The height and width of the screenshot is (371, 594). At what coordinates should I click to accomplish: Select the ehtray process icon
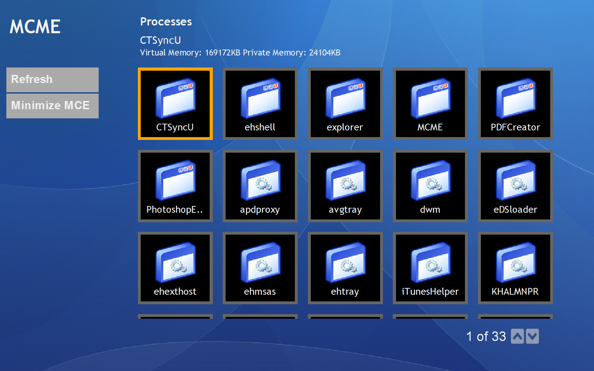click(x=345, y=268)
